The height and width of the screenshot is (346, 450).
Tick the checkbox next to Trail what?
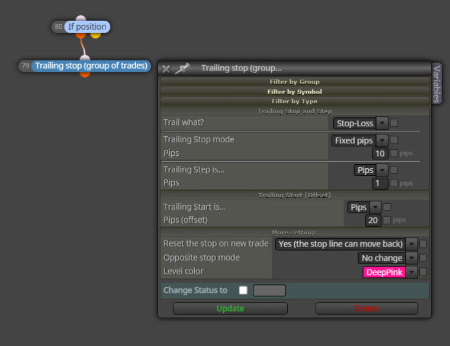click(394, 123)
